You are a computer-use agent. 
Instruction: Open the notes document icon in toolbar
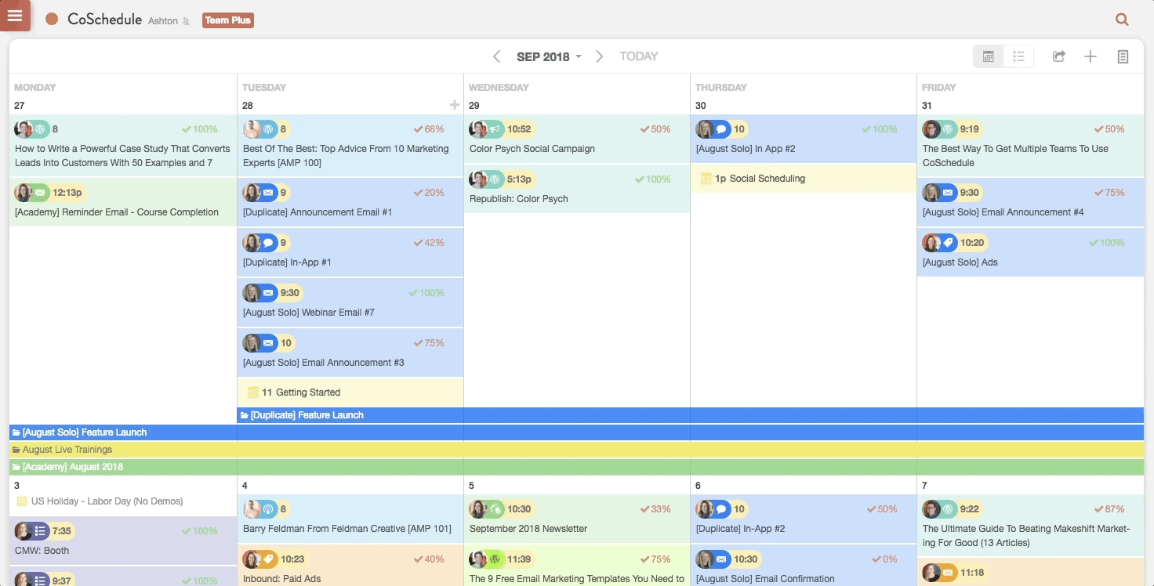(x=1123, y=56)
